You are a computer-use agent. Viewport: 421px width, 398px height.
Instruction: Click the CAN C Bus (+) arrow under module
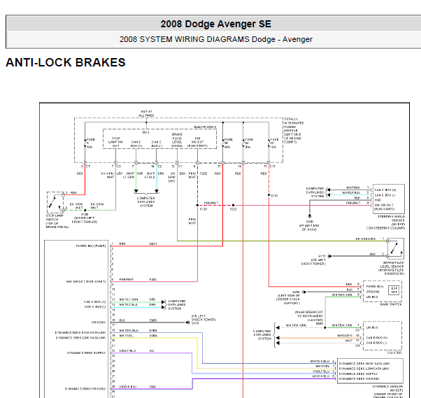click(x=136, y=191)
